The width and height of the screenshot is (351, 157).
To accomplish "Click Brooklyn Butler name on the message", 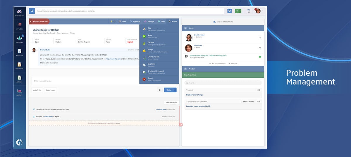I will click(x=45, y=50).
